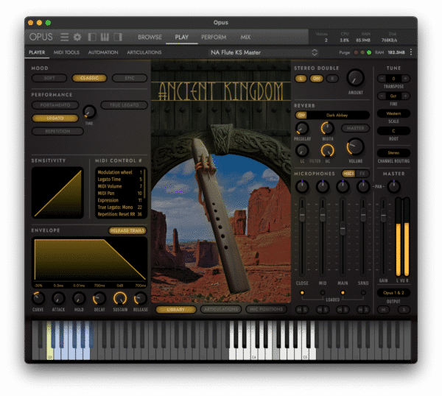Click the envelope Hold knob

(x=79, y=299)
